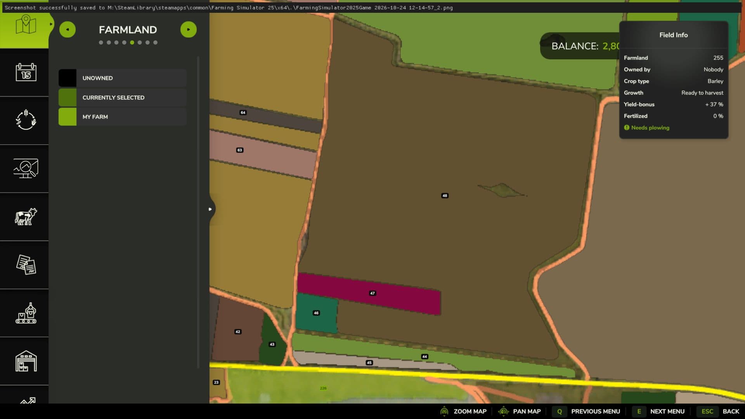Open the crop growth cycle icon

(26, 120)
